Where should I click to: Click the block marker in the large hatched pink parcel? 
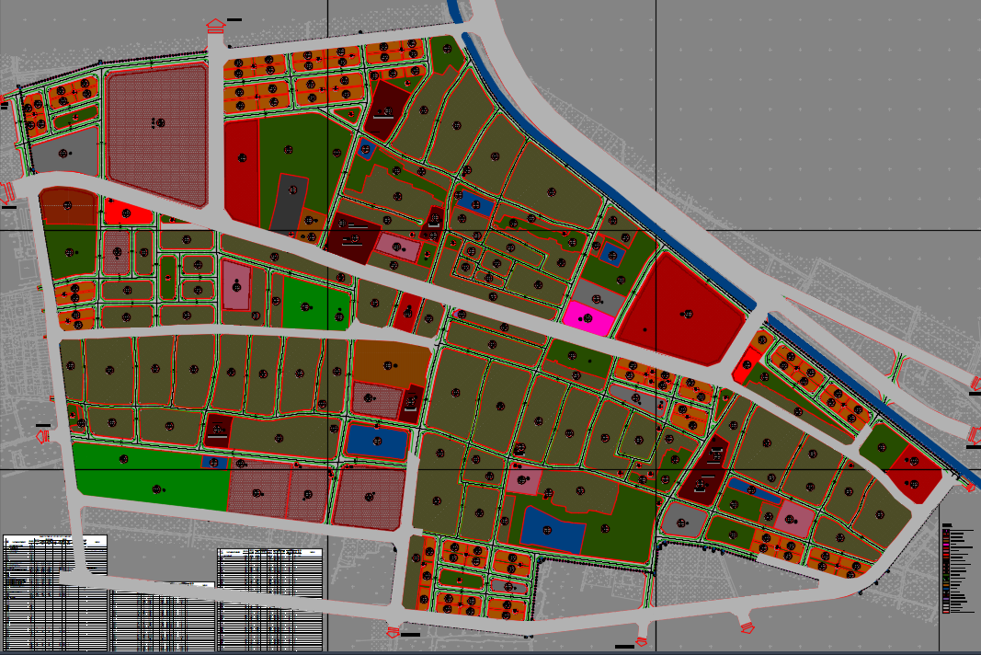click(158, 122)
